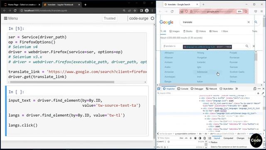Open a new tab in Firefox
The height and width of the screenshot is (150, 266).
(x=203, y=5)
